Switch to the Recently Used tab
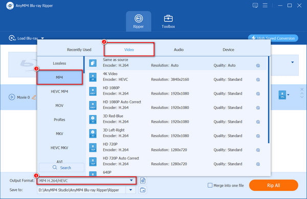Image resolution: width=307 pixels, height=199 pixels. click(x=79, y=50)
